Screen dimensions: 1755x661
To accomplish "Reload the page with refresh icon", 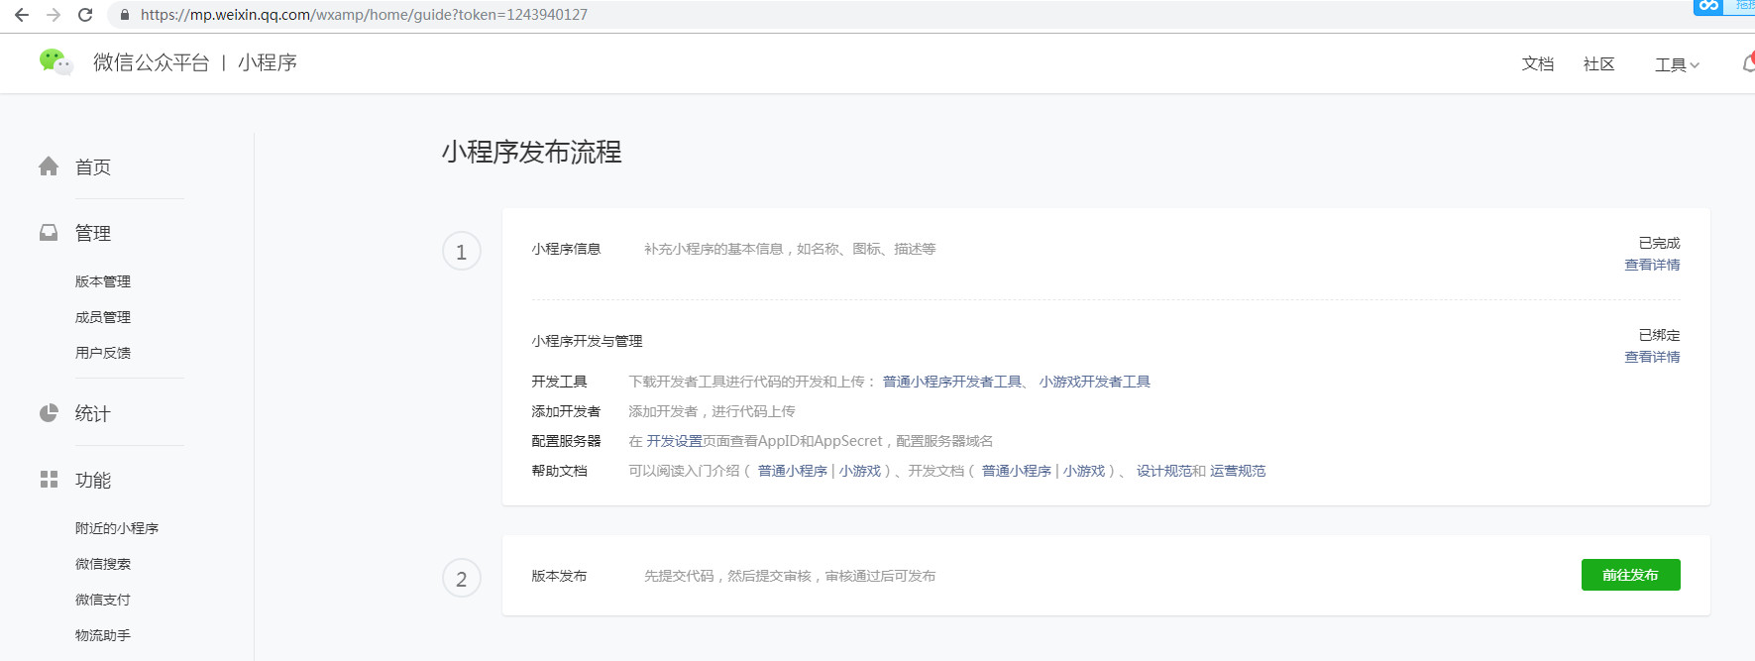I will click(85, 15).
